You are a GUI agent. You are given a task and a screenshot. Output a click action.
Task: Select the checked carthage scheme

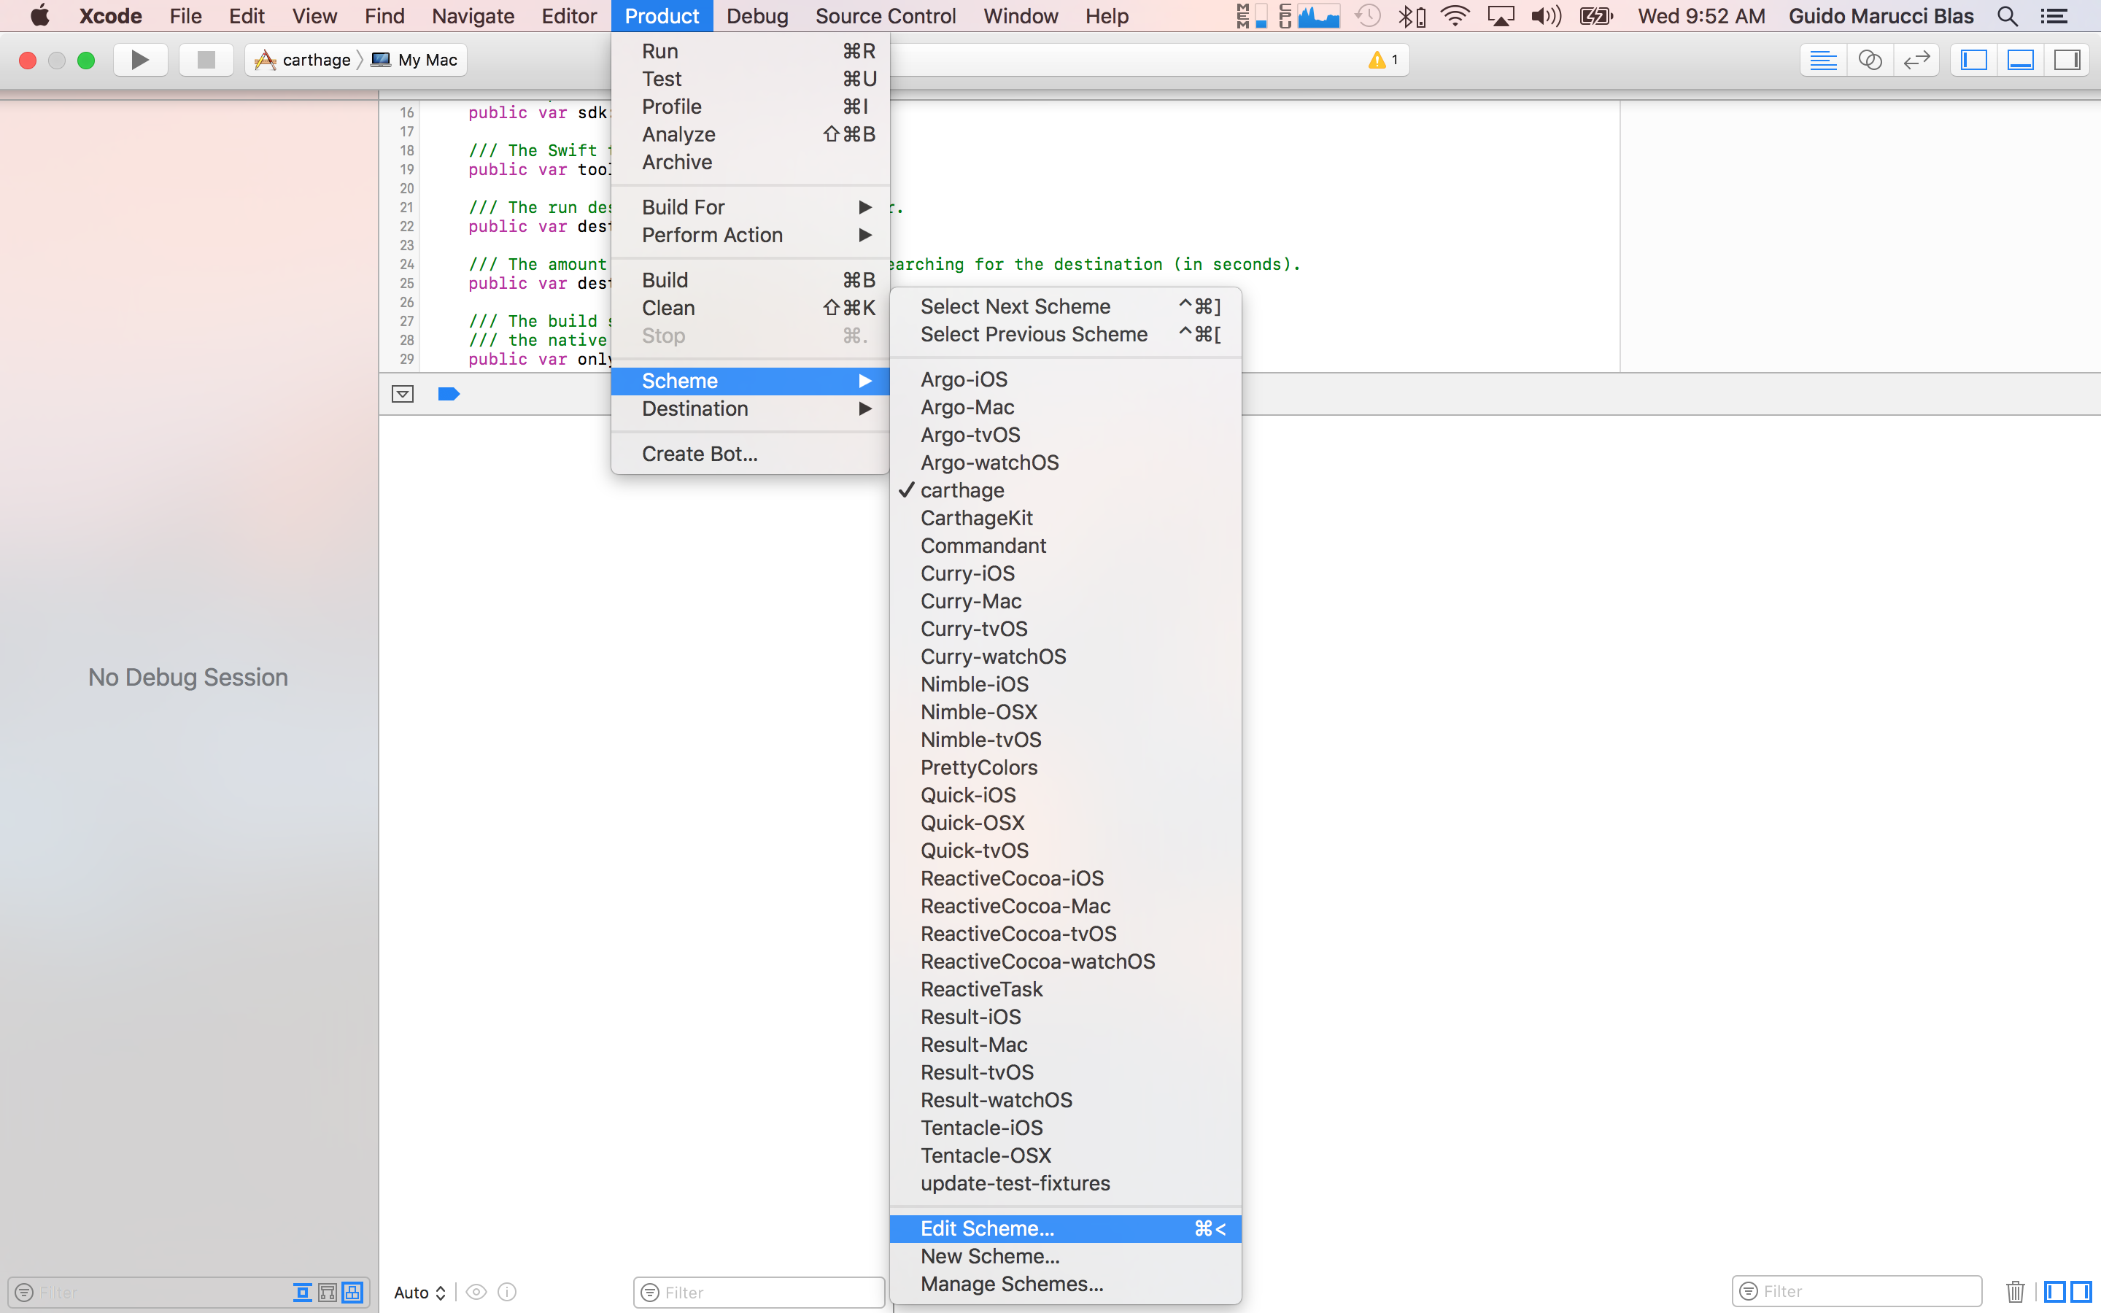pyautogui.click(x=1065, y=491)
